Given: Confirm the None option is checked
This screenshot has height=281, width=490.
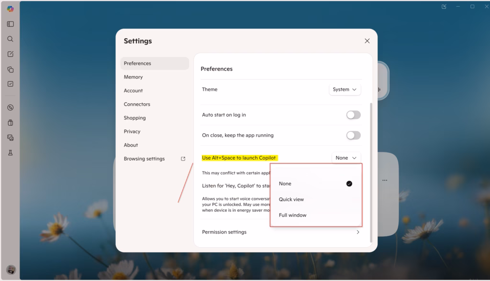Looking at the screenshot, I should point(349,183).
